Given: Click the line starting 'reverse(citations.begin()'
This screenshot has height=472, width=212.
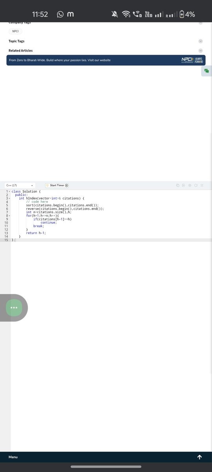Looking at the screenshot, I should coord(65,209).
